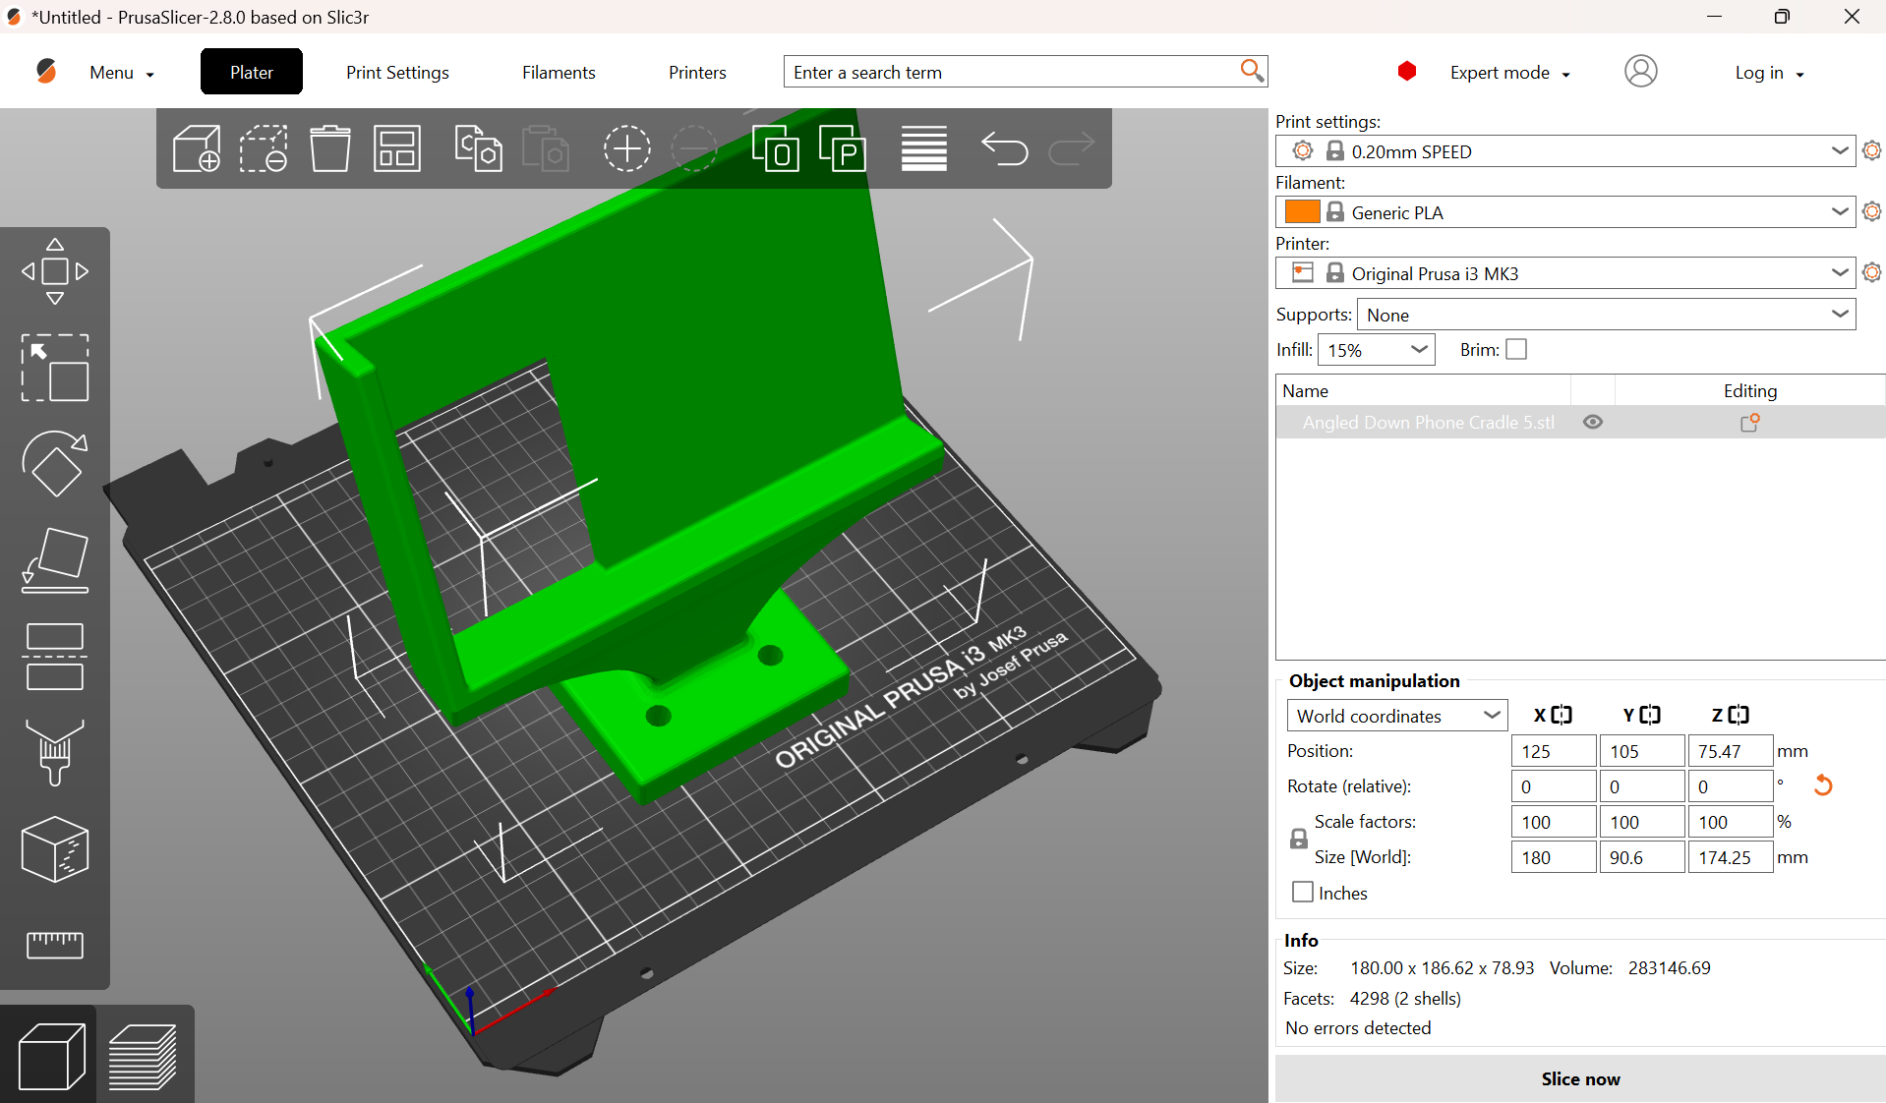Switch to the Plater tab

point(252,72)
